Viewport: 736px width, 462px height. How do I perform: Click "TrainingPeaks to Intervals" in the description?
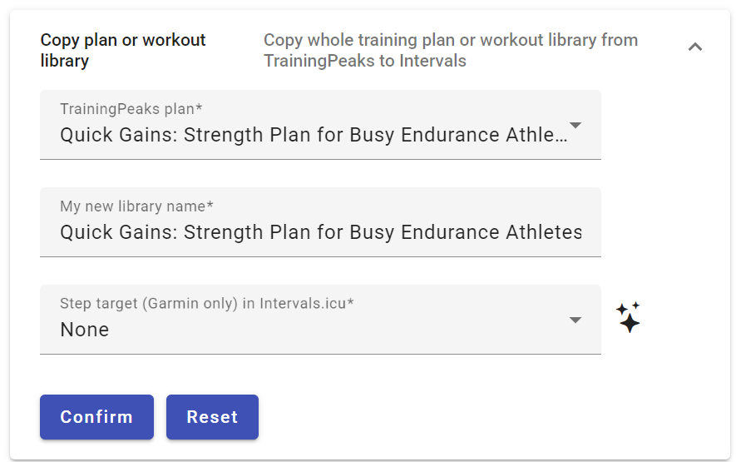(x=365, y=61)
